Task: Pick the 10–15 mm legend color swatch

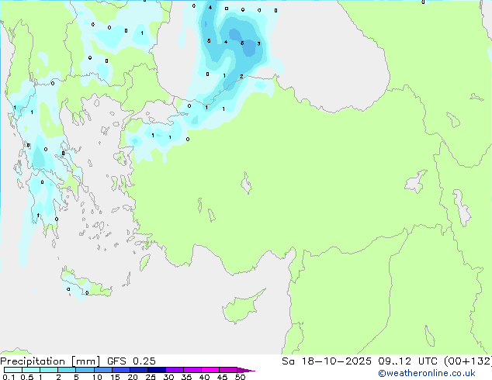Action: pyautogui.click(x=102, y=370)
